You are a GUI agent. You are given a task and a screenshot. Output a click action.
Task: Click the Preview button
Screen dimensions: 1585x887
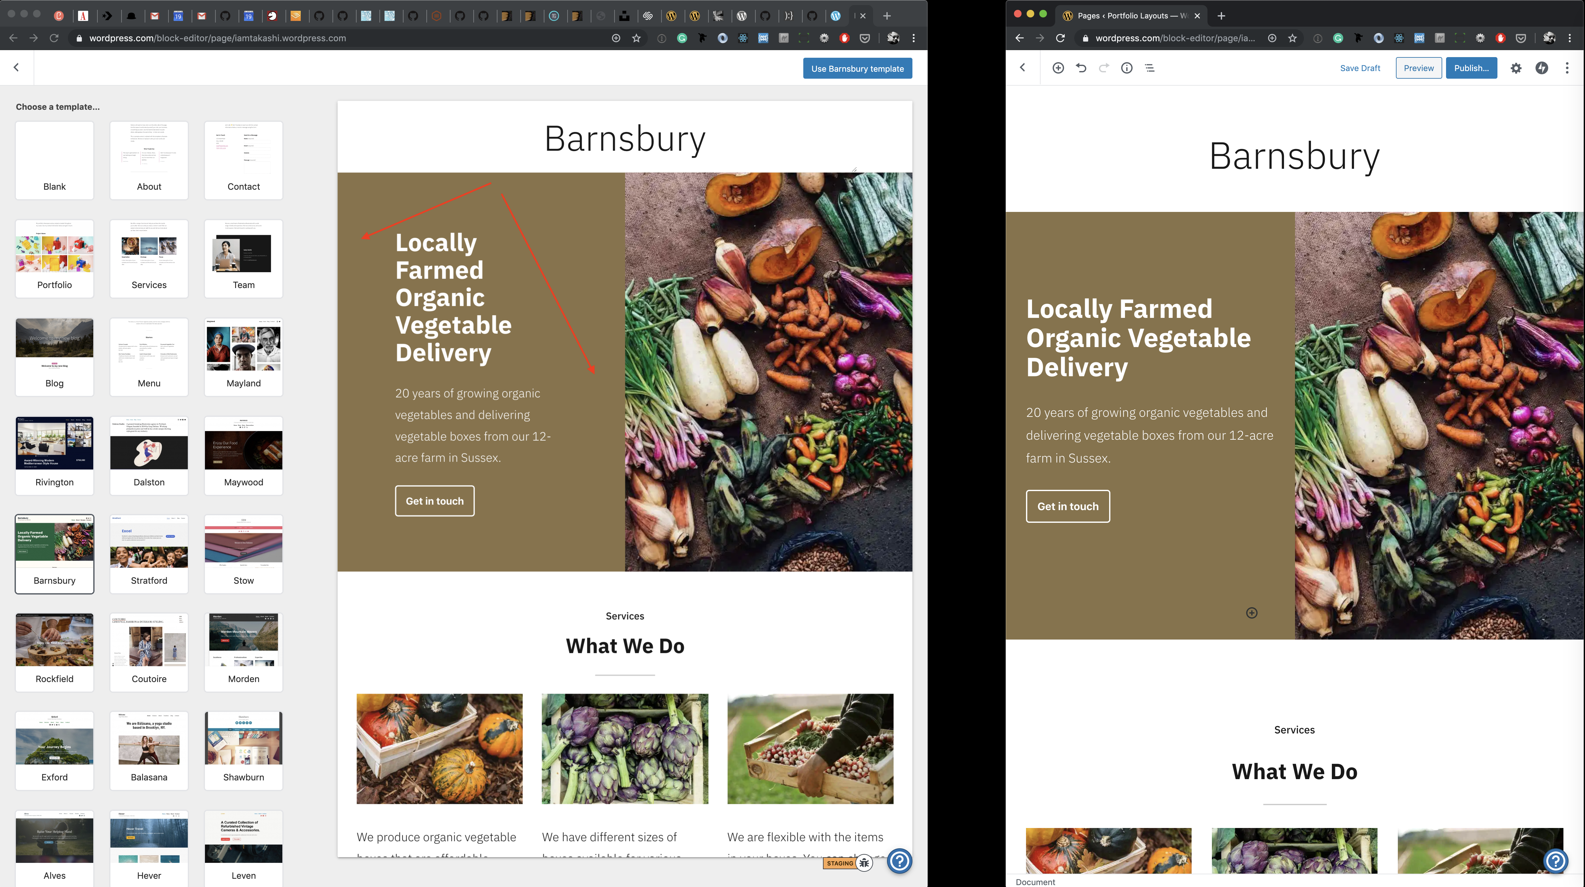pos(1418,68)
